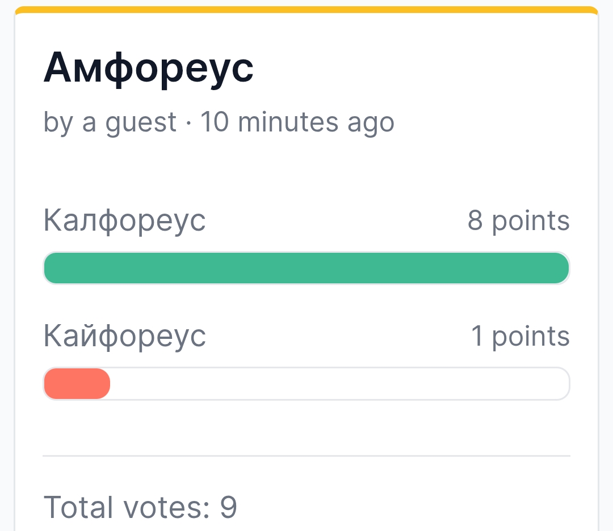Click the digit 8 beside Калфореус
Screen dimensions: 613x531
click(475, 220)
